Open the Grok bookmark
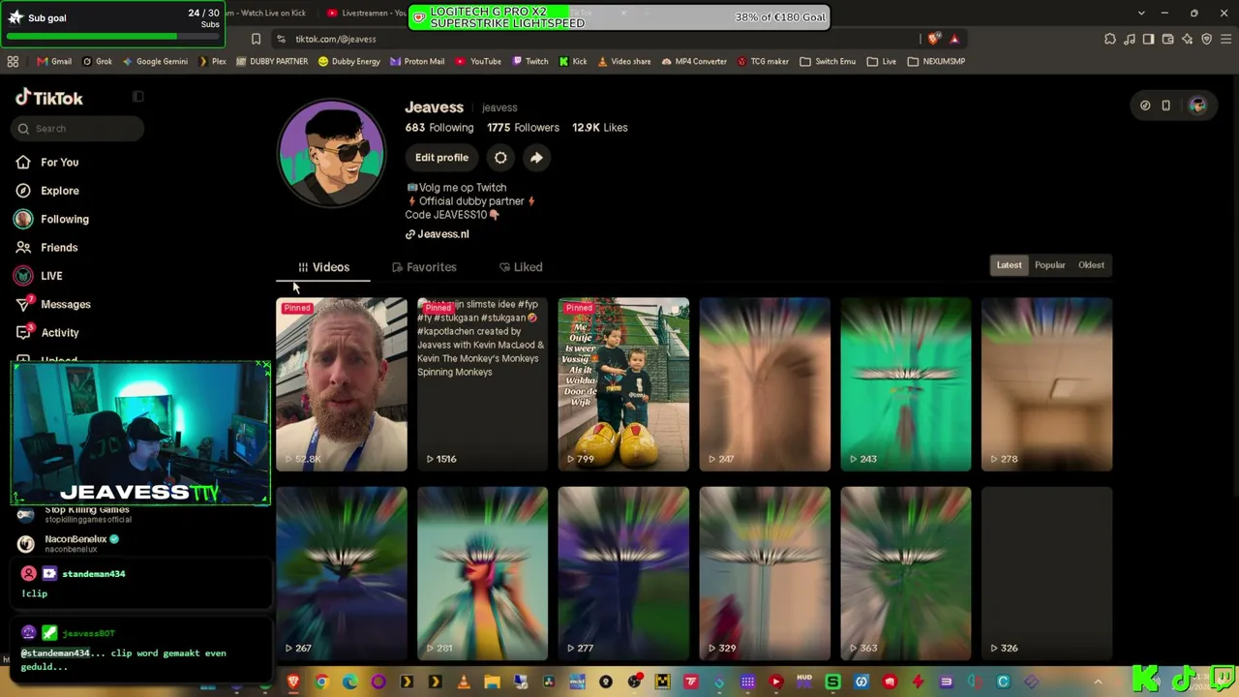The image size is (1239, 697). coord(97,61)
